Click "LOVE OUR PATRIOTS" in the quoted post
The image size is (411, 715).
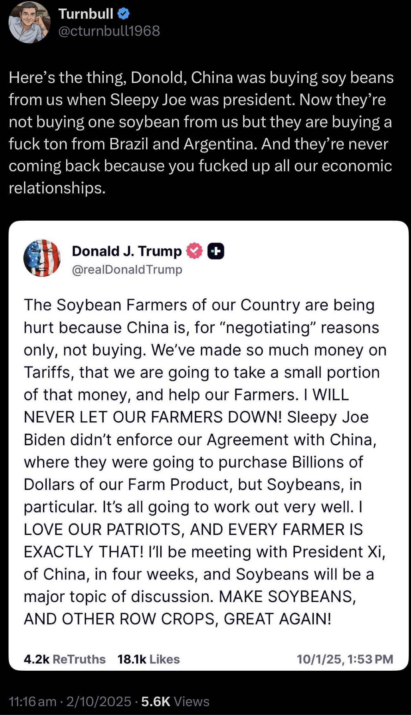(102, 529)
